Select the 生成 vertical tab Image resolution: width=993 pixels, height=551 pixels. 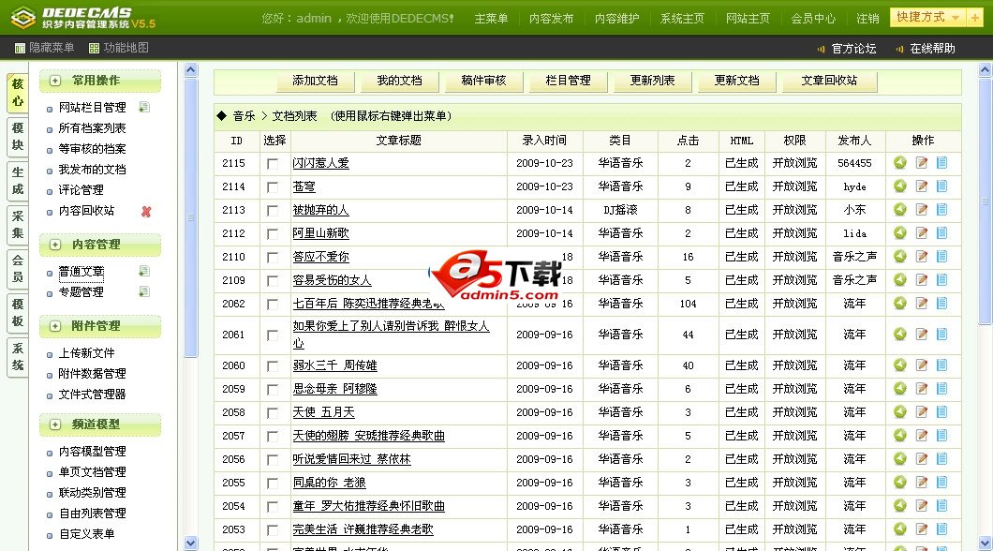(x=18, y=181)
